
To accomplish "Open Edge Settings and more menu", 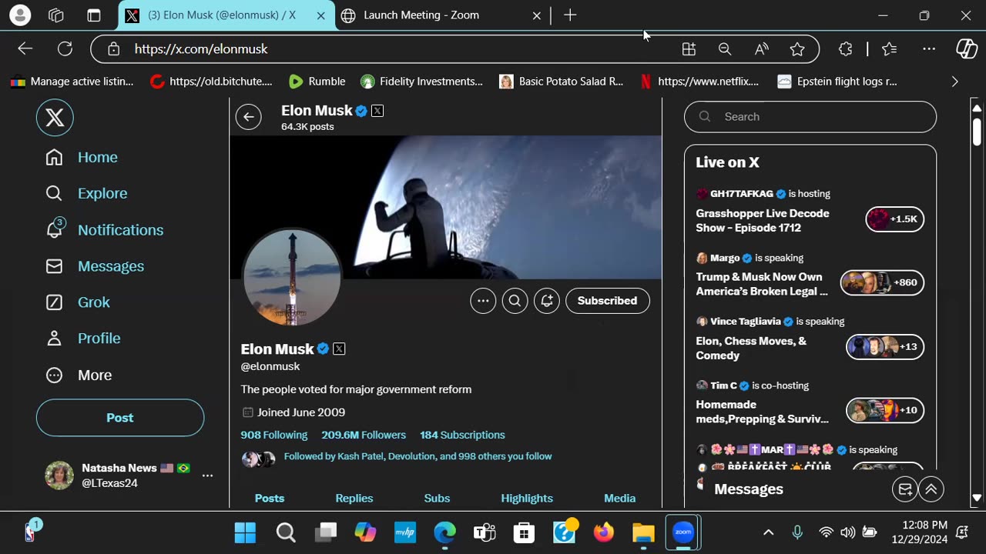I will click(x=929, y=49).
